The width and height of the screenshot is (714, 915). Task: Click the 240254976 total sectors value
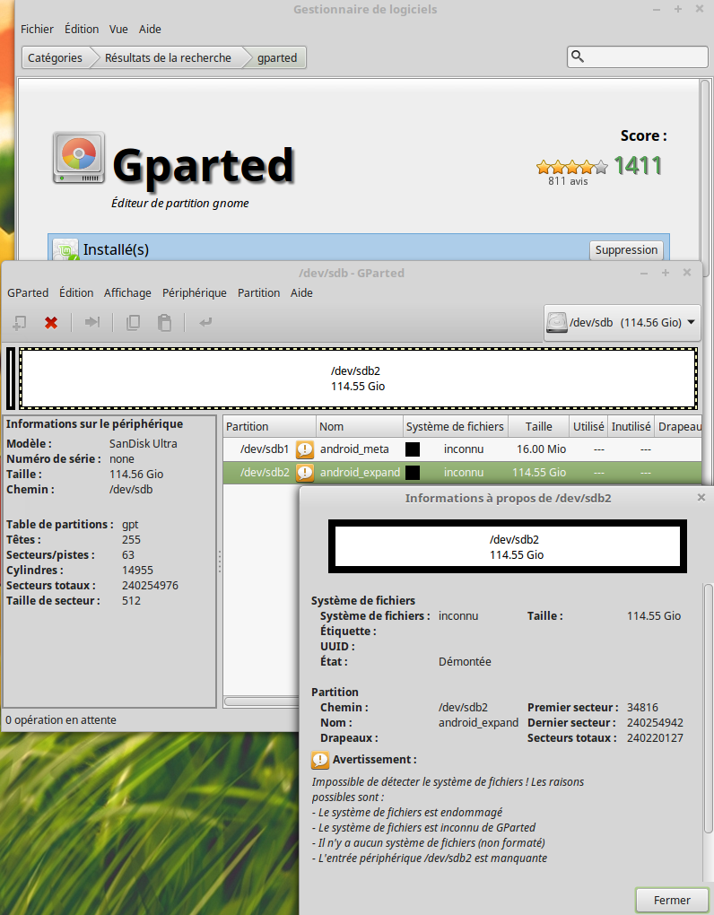[x=150, y=585]
